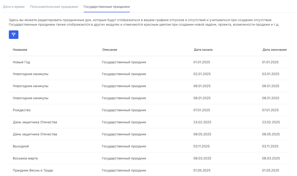297x176 pixels.
Task: Click end date 03.01.2025
Action: [x=271, y=74]
